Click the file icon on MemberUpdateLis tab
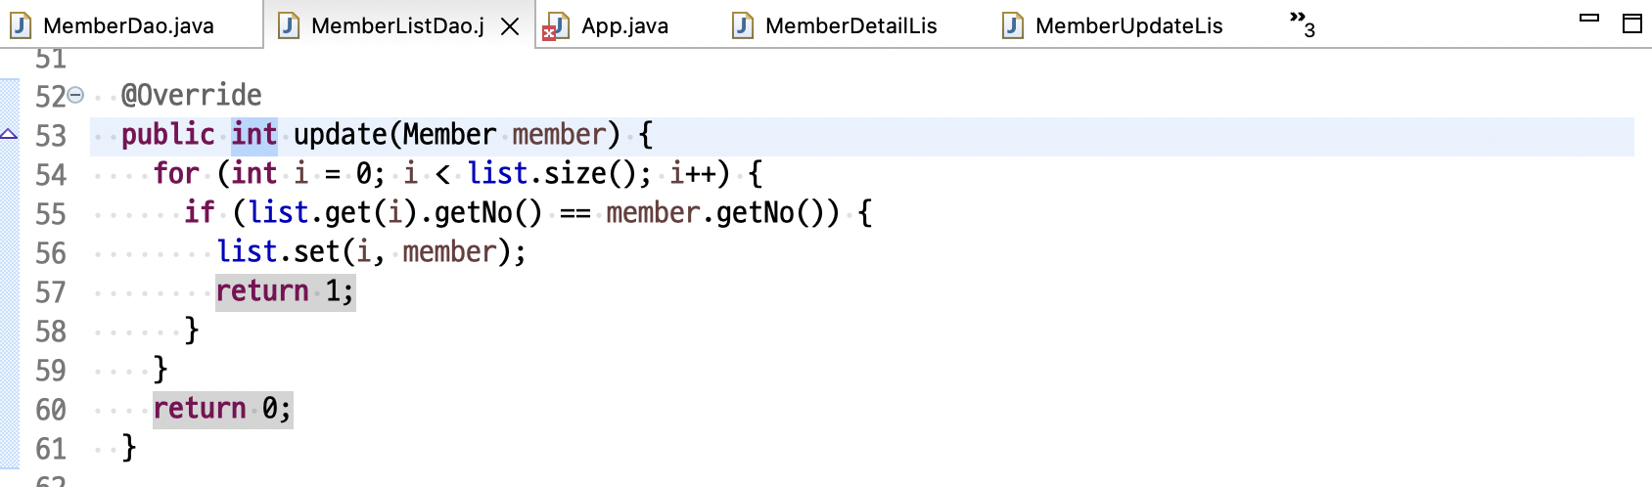This screenshot has height=487, width=1652. [1013, 25]
